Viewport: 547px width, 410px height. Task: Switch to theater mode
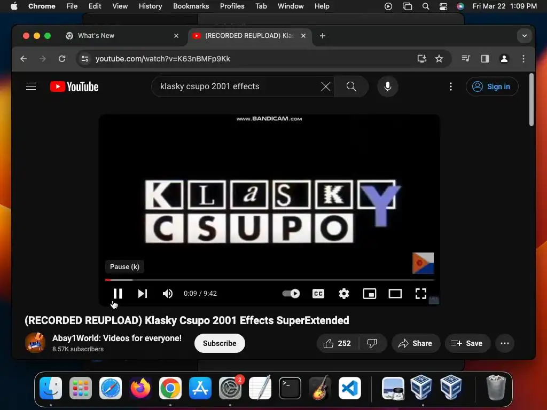[x=395, y=294]
